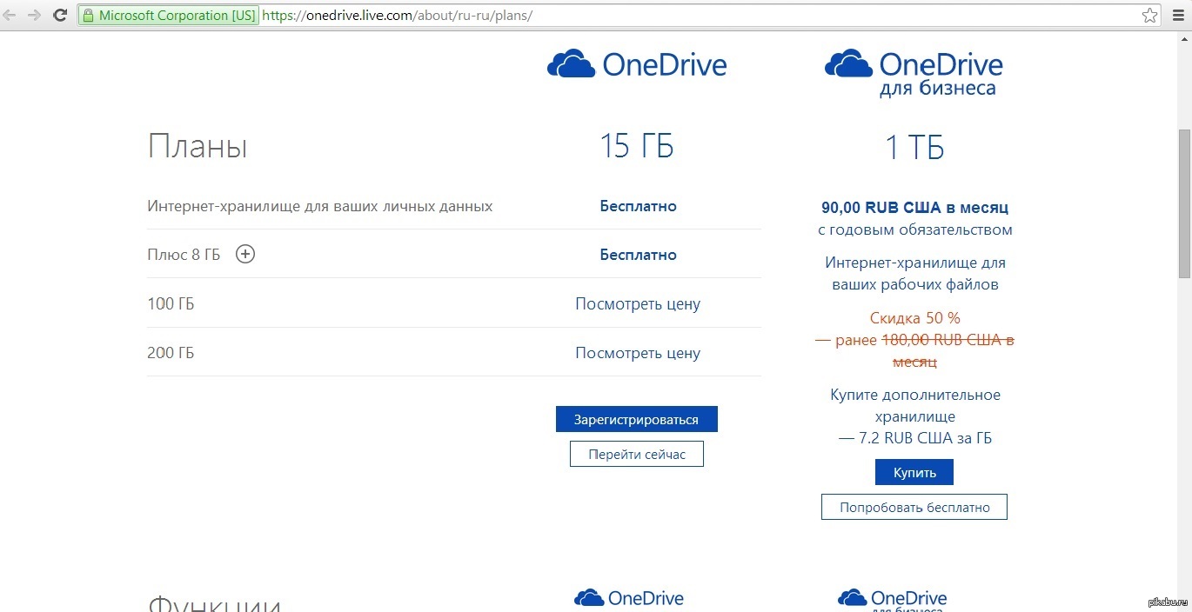
Task: Click the lower OneDrive business logo
Action: tap(892, 600)
